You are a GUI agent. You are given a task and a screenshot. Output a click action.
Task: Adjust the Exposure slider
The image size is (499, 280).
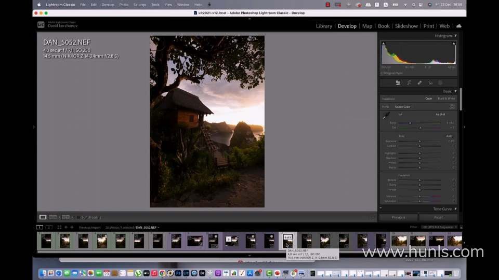(x=419, y=141)
